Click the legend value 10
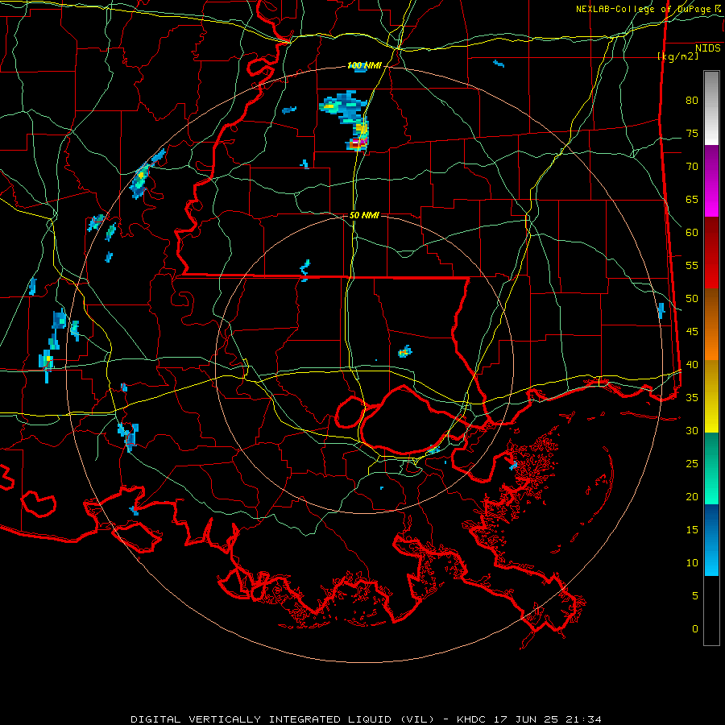This screenshot has height=725, width=725. 692,563
